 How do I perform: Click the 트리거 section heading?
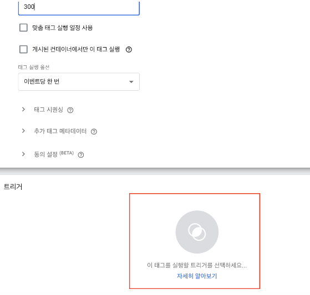13,187
